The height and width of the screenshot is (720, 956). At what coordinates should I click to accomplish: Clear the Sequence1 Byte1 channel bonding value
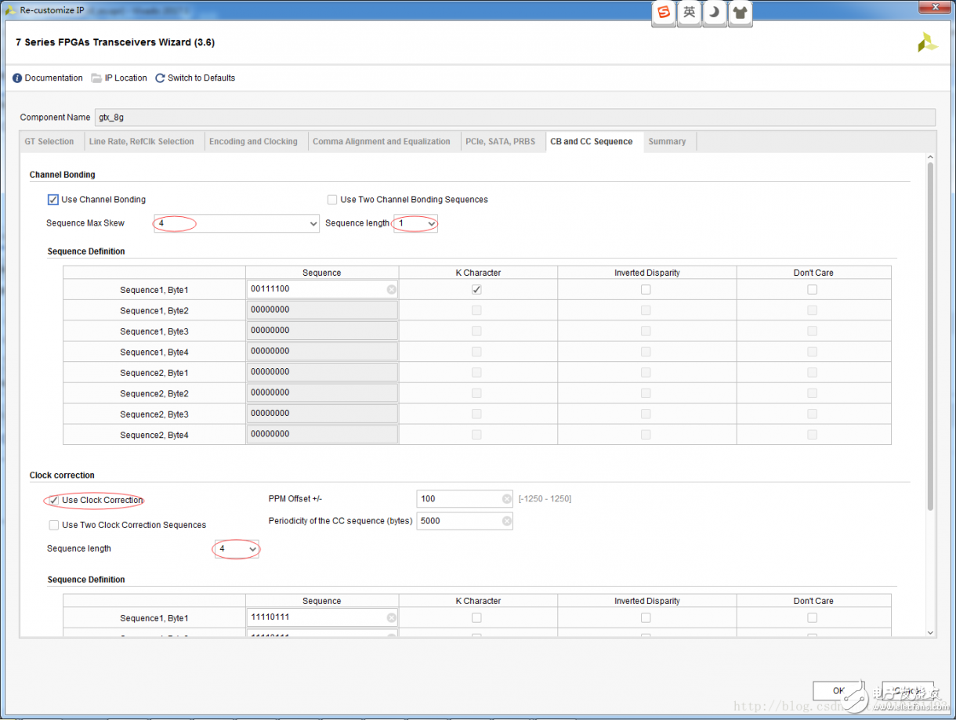pos(391,290)
